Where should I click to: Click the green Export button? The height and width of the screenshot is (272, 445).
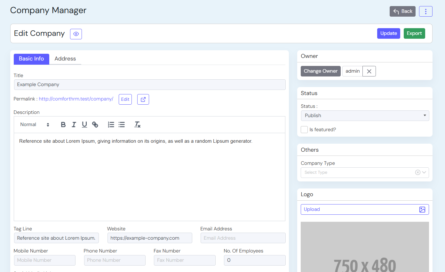[x=414, y=34]
